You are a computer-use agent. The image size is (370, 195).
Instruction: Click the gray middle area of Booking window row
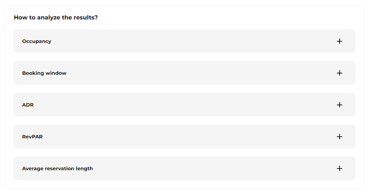tap(184, 73)
